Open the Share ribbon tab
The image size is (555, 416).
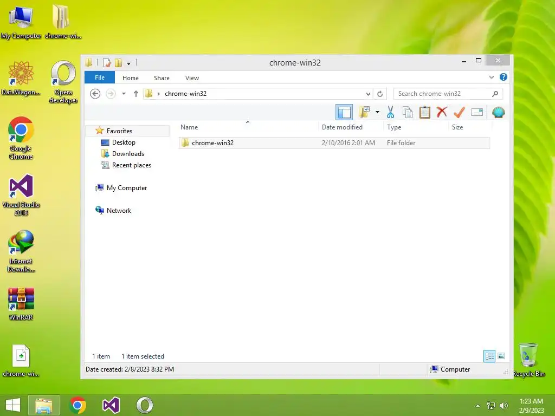pyautogui.click(x=162, y=78)
